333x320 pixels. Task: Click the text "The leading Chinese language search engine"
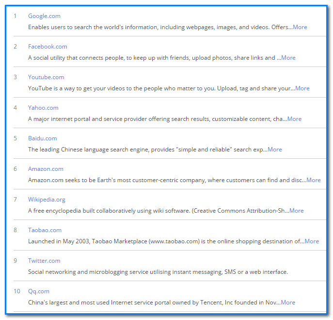pos(89,150)
